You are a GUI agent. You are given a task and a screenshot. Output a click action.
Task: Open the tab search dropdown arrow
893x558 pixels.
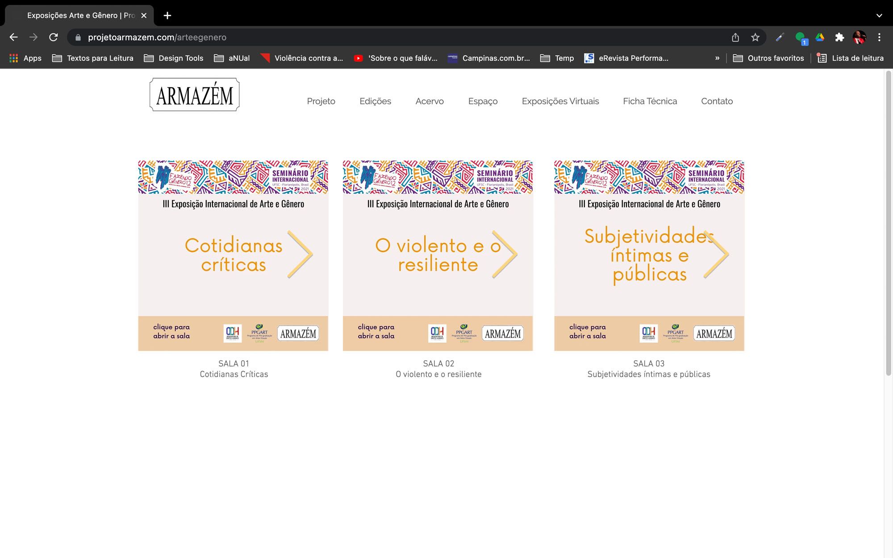[x=879, y=16]
